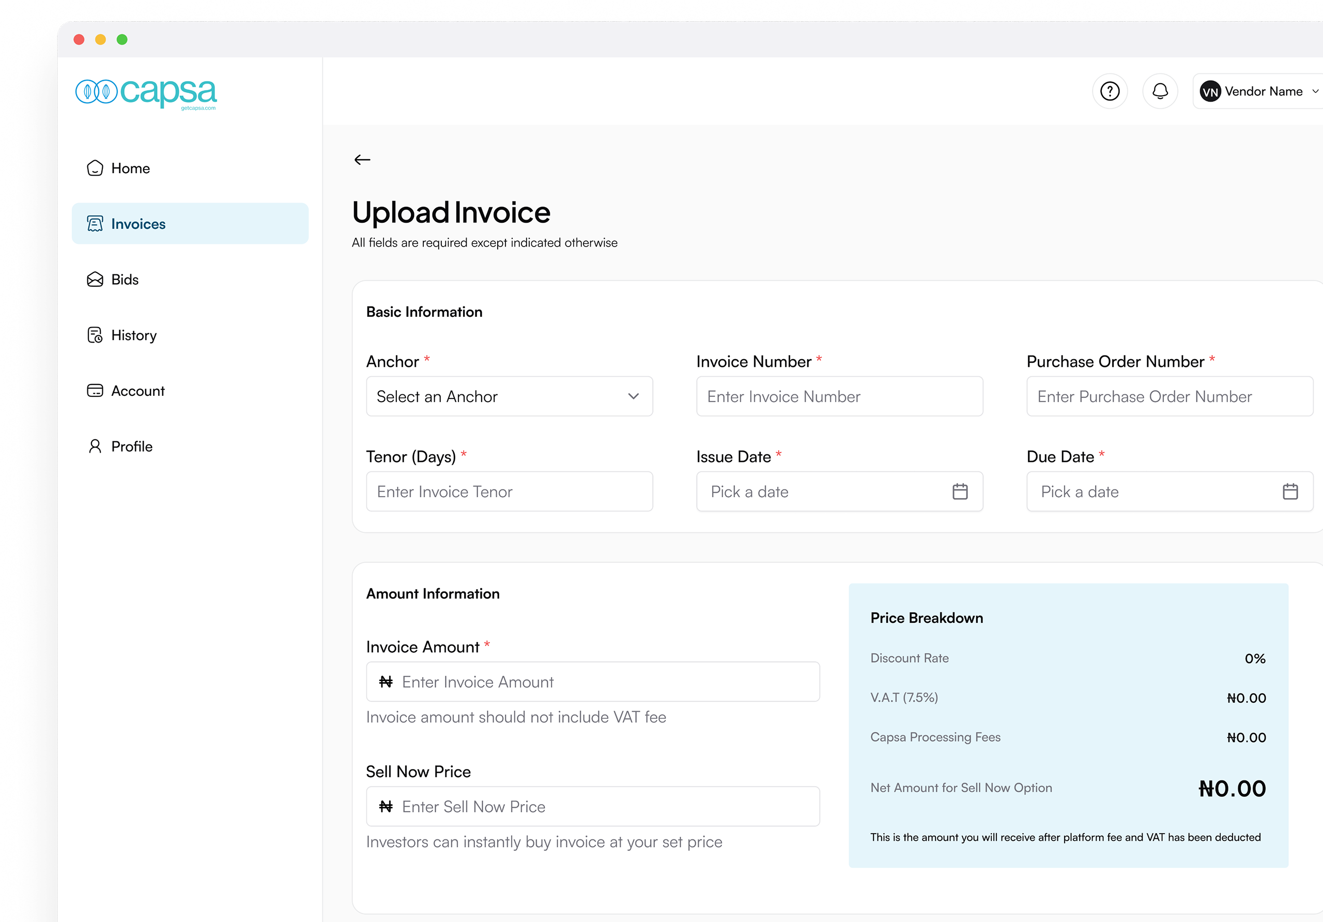Image resolution: width=1323 pixels, height=922 pixels.
Task: Click the Capsa Processing Fees label
Action: click(x=935, y=737)
